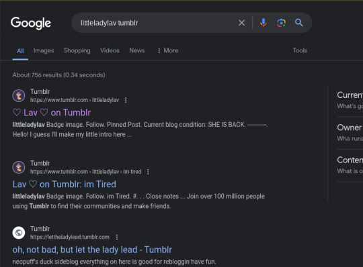Click the Google logo
The height and width of the screenshot is (267, 363).
[x=31, y=23]
